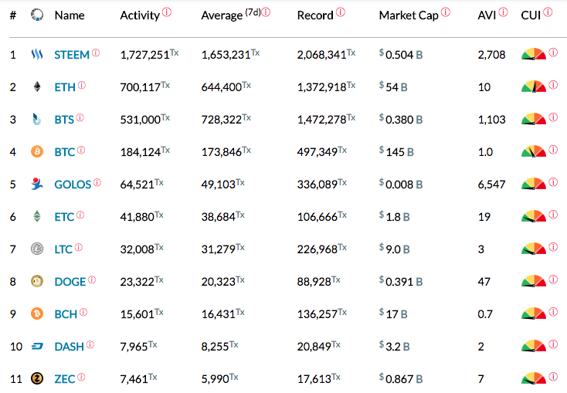
Task: Click the CUI gauge for BTC row
Action: pos(534,151)
